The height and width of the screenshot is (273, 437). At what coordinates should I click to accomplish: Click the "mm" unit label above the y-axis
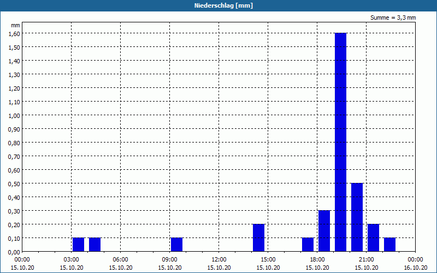pyautogui.click(x=16, y=25)
